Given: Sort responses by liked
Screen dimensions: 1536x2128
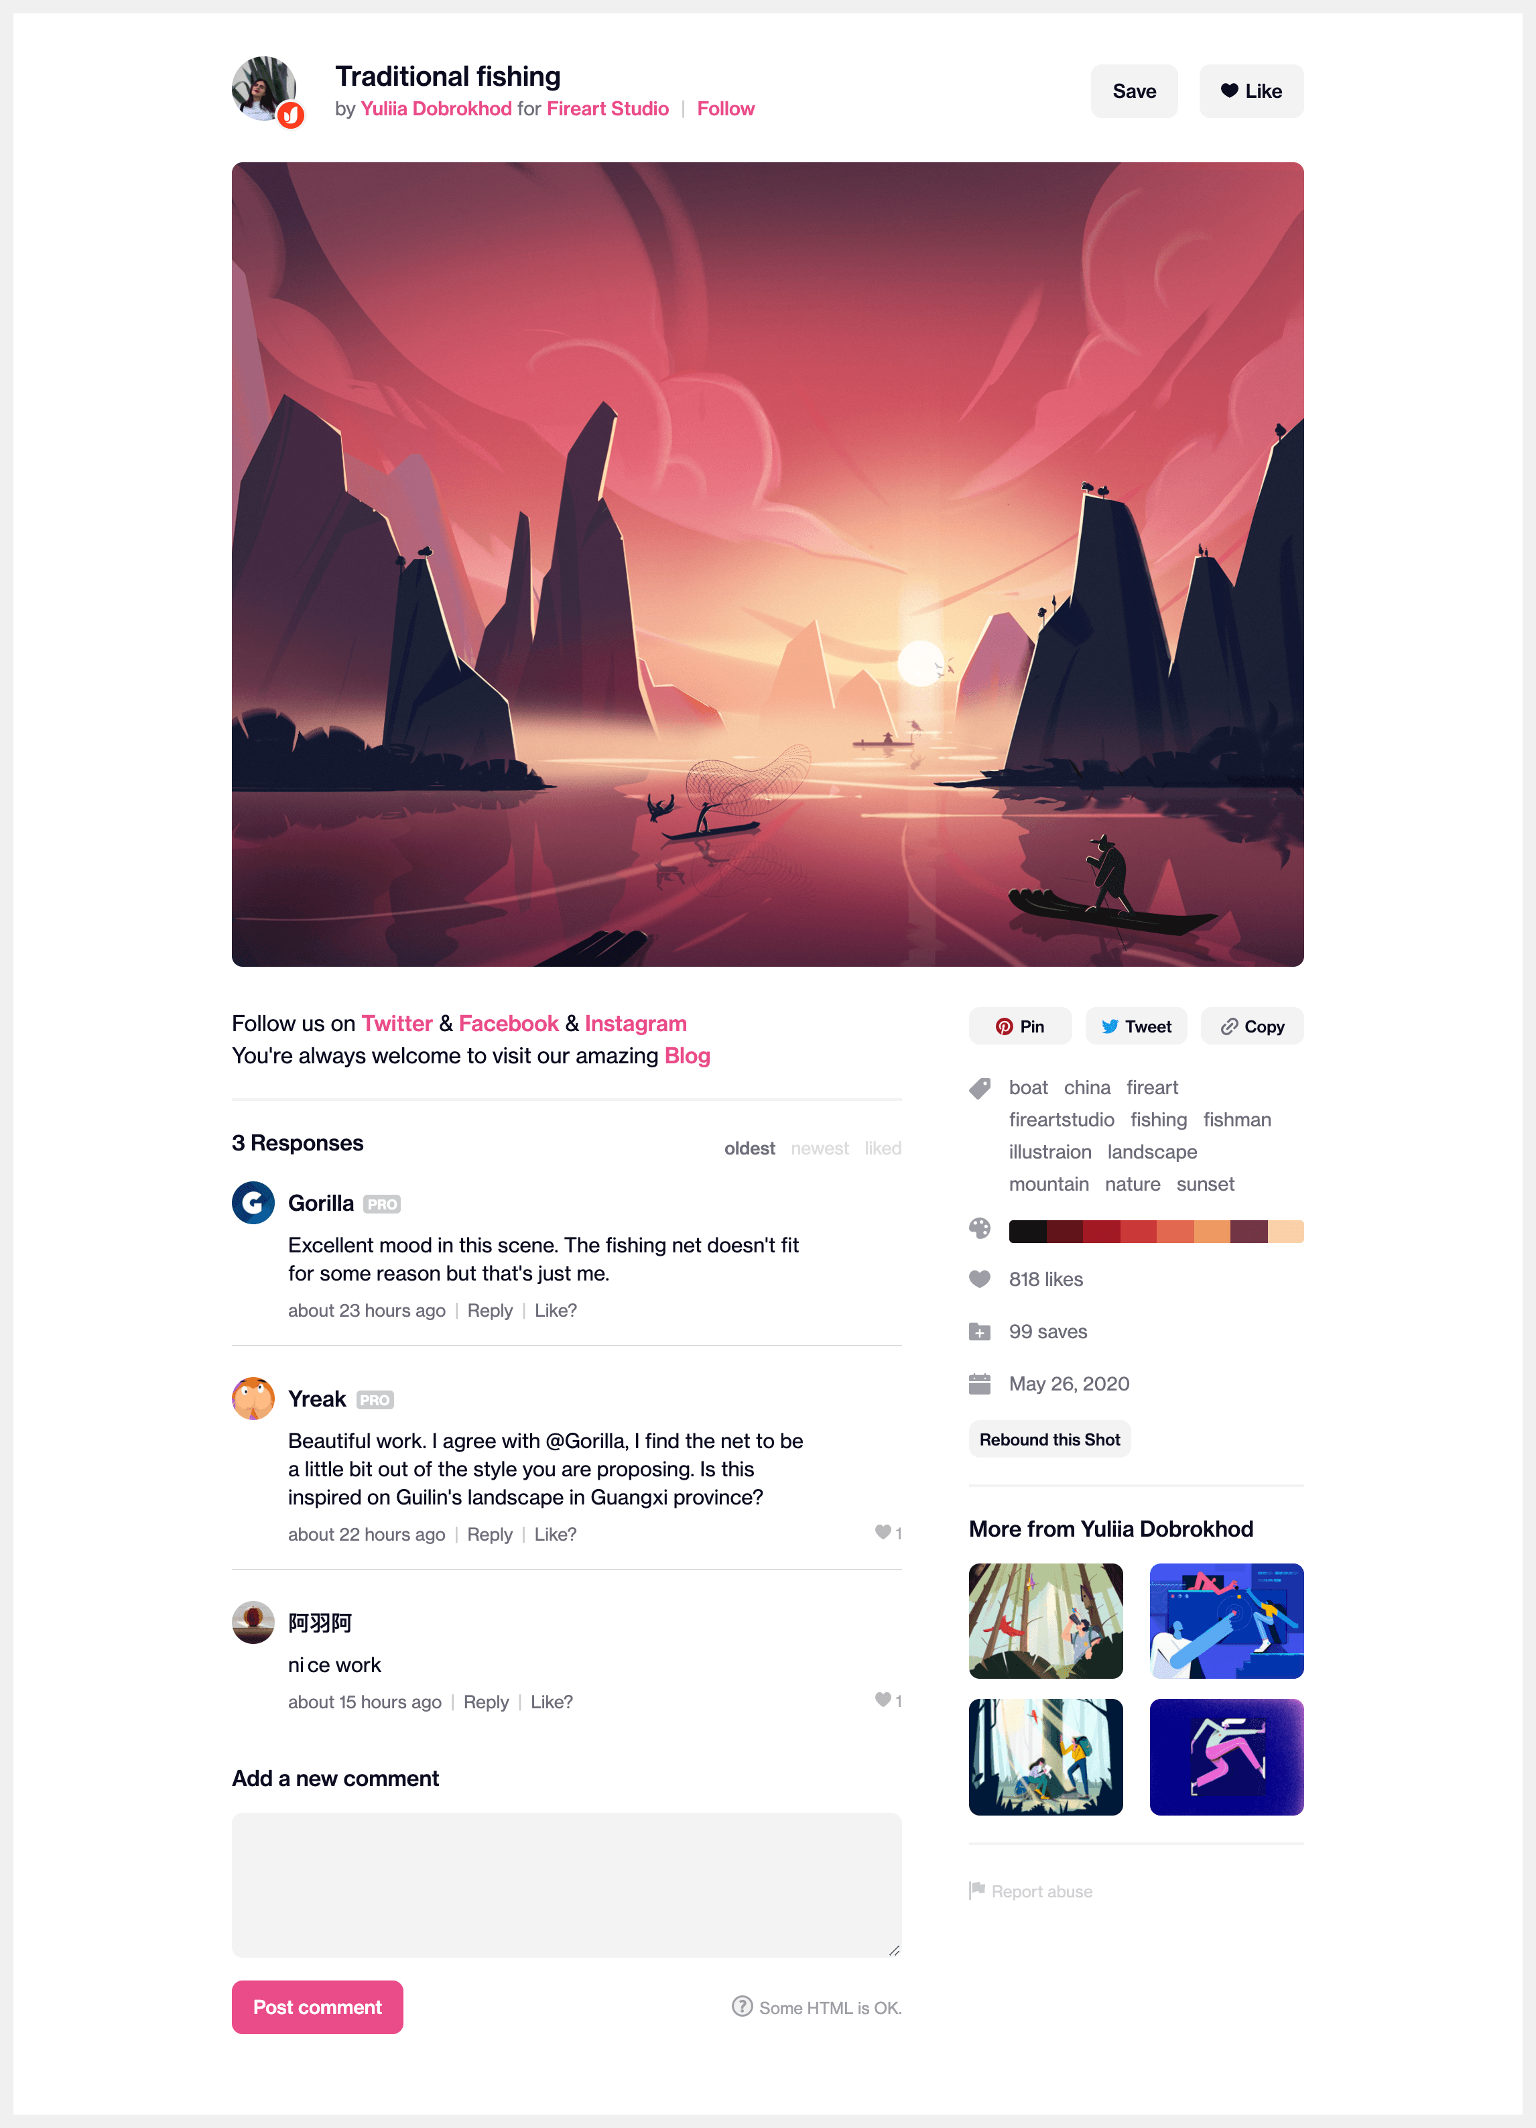Looking at the screenshot, I should pyautogui.click(x=883, y=1148).
